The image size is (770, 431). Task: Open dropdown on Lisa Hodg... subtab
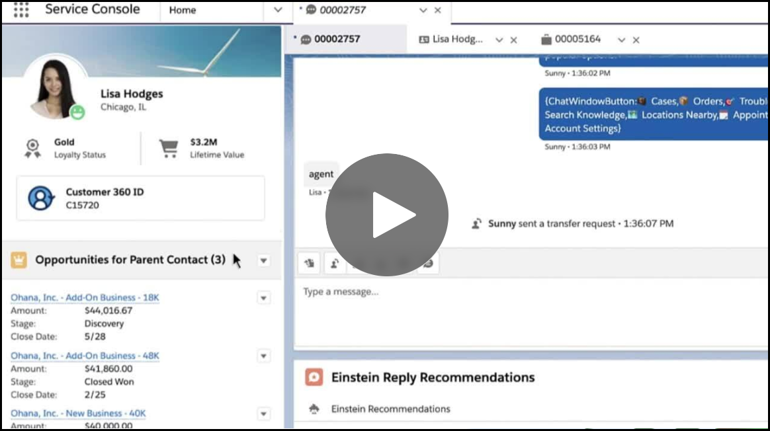tap(499, 40)
